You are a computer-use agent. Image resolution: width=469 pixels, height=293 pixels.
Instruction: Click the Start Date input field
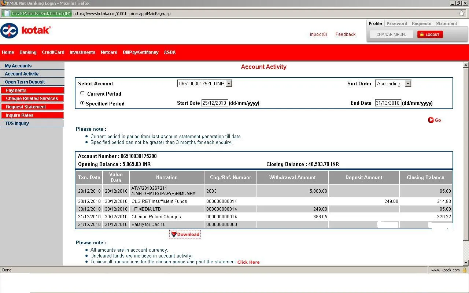click(215, 103)
